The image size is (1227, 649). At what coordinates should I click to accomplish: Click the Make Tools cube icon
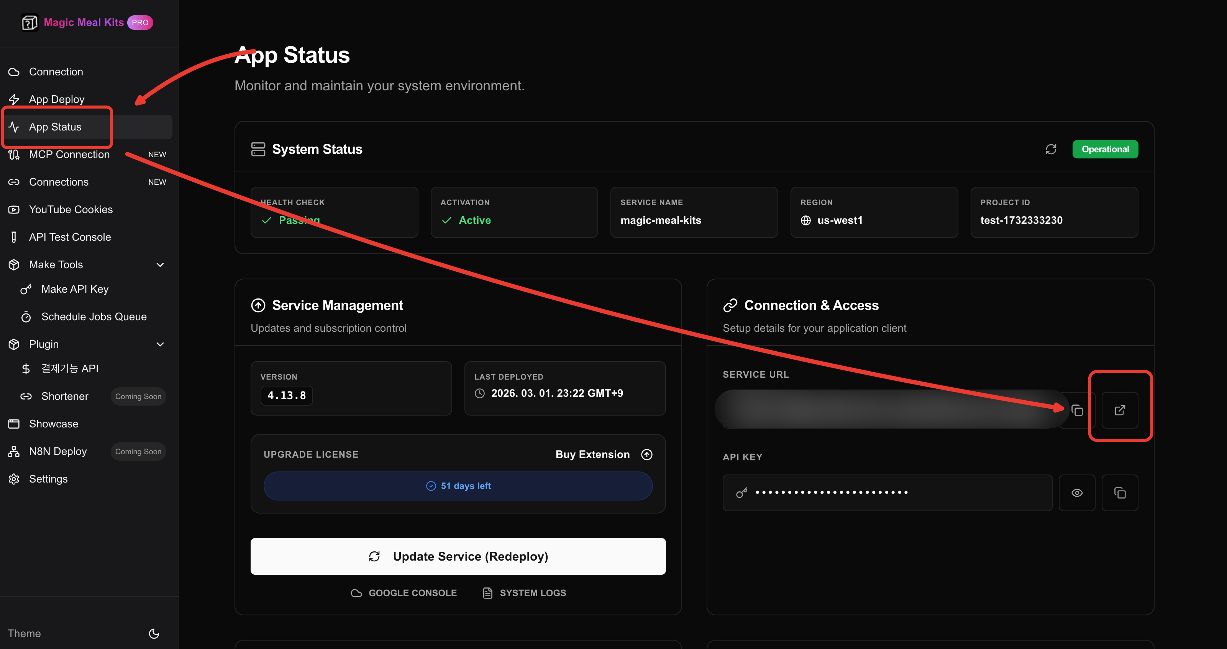(14, 264)
